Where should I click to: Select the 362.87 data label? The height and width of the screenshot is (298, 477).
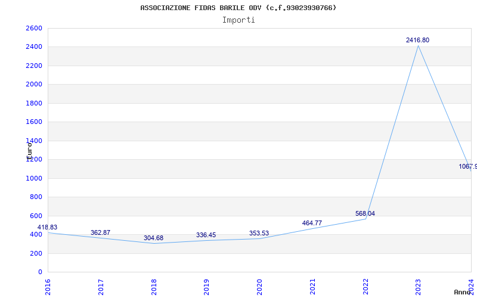pyautogui.click(x=100, y=232)
